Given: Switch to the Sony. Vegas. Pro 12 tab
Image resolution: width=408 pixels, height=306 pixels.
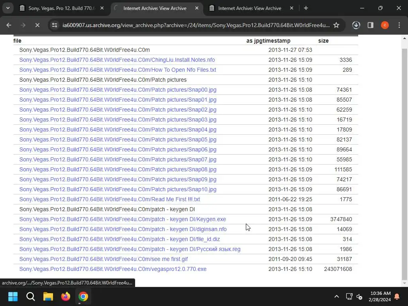Looking at the screenshot, I should tap(62, 8).
